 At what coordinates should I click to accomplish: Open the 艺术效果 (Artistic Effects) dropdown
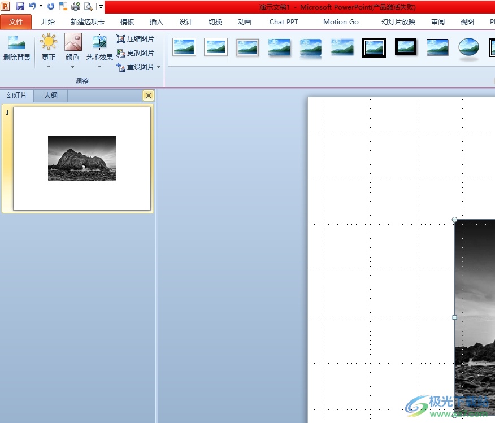click(99, 51)
